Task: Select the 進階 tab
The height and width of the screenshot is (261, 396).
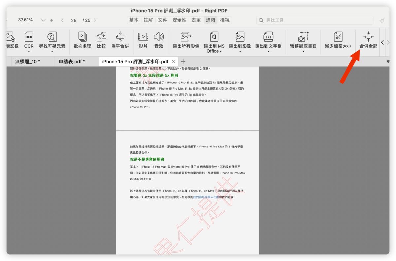Action: (x=211, y=20)
